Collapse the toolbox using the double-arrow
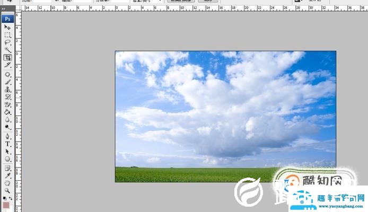 tap(3, 8)
